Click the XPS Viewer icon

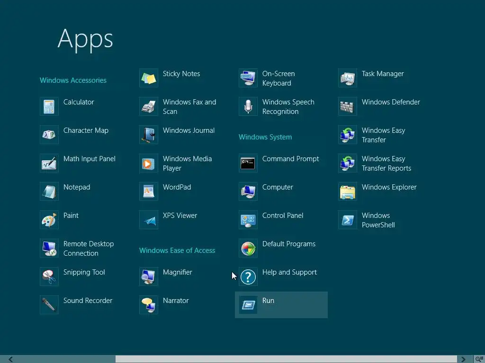pyautogui.click(x=149, y=220)
